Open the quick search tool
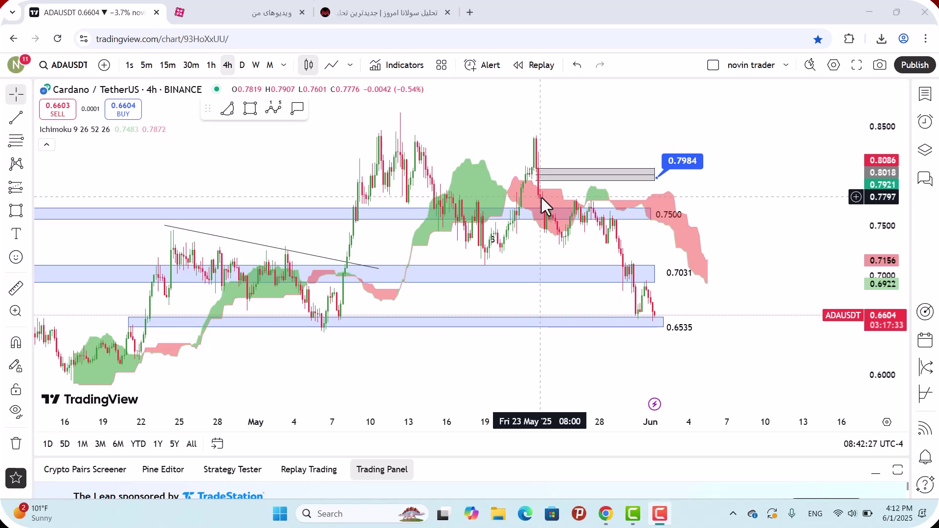Screen dimensions: 939x528 click(810, 65)
